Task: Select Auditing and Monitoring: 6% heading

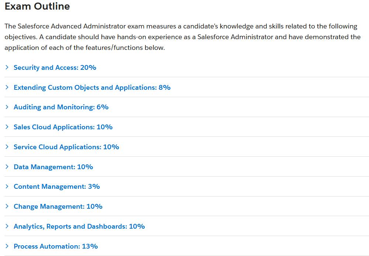Action: tap(61, 107)
